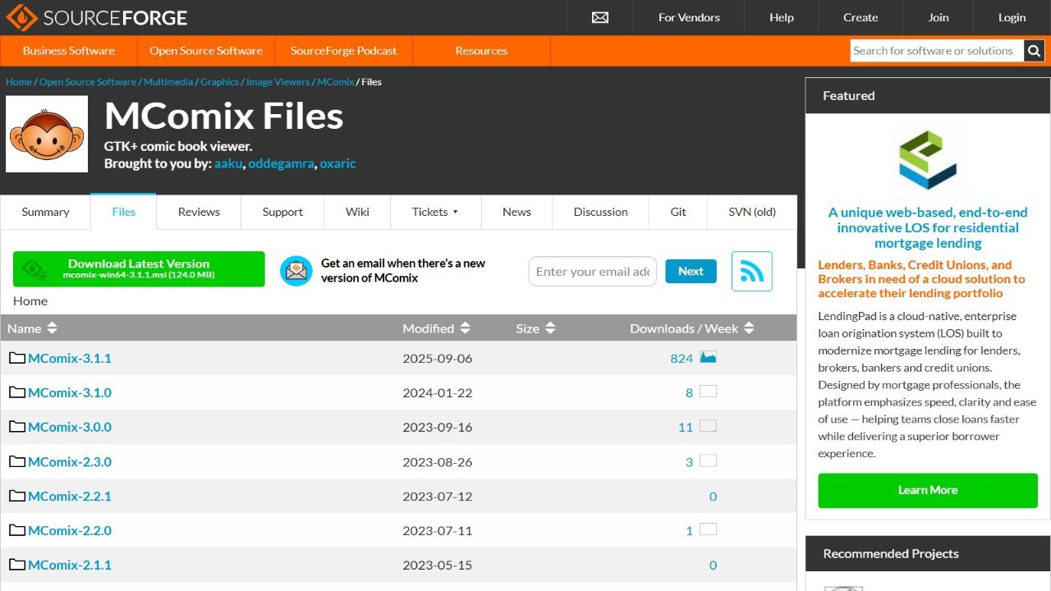Screen dimensions: 1051x591
Task: Open the MComix-2.1.1 folder link
Action: pos(70,565)
